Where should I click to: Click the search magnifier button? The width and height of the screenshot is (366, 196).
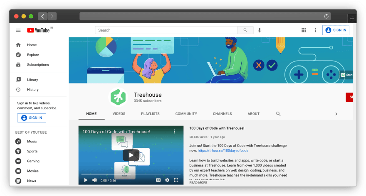245,30
